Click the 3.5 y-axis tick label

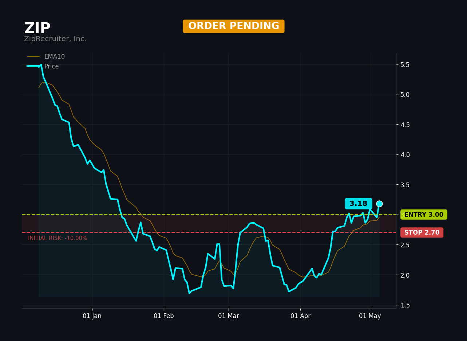405,185
